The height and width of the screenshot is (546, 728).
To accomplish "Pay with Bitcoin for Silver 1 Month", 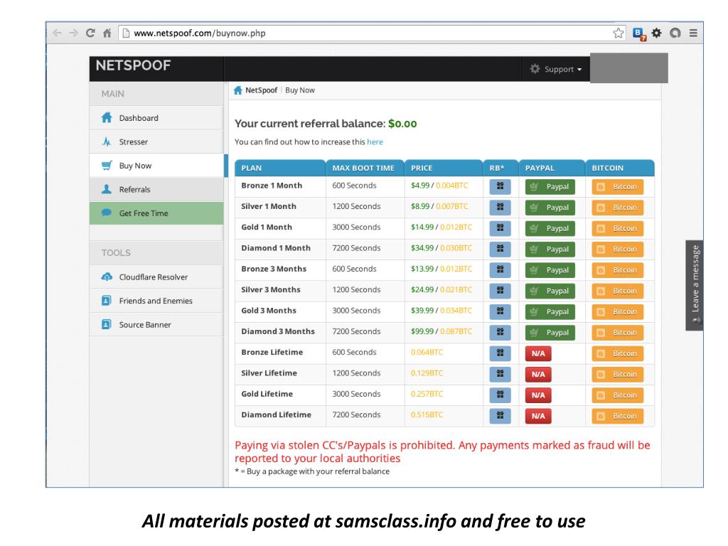I will (x=618, y=208).
